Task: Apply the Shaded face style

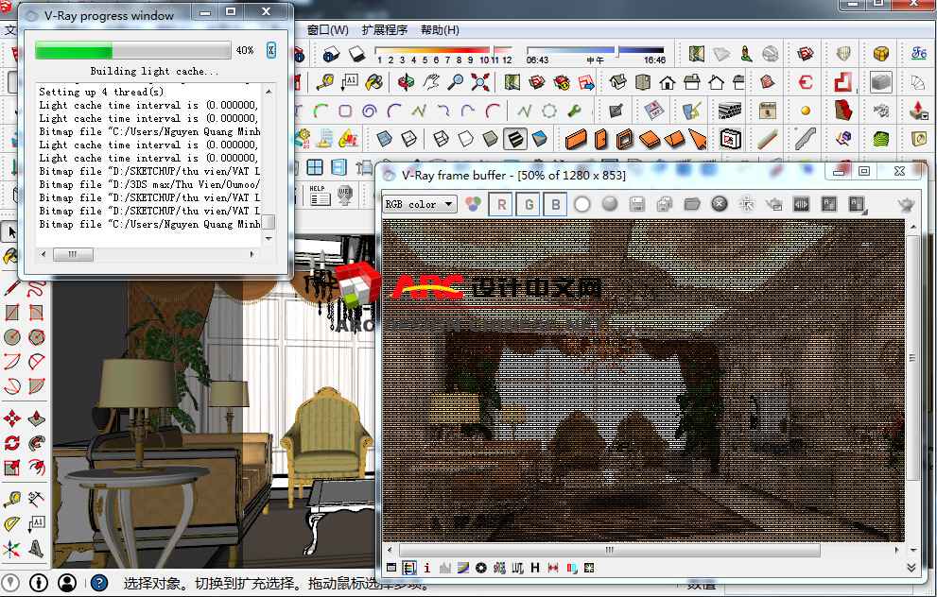Action: coord(490,139)
